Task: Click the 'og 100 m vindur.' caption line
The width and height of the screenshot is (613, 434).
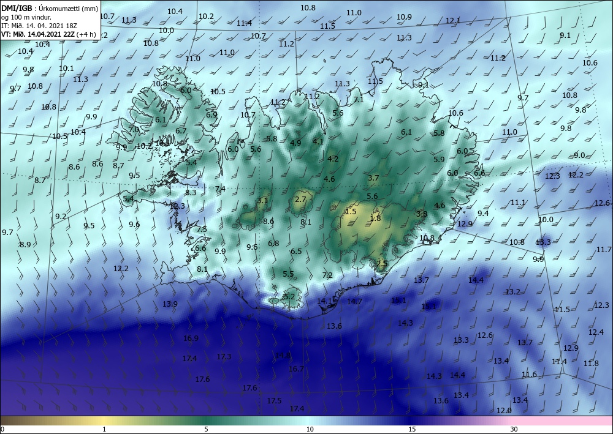Action: point(26,17)
